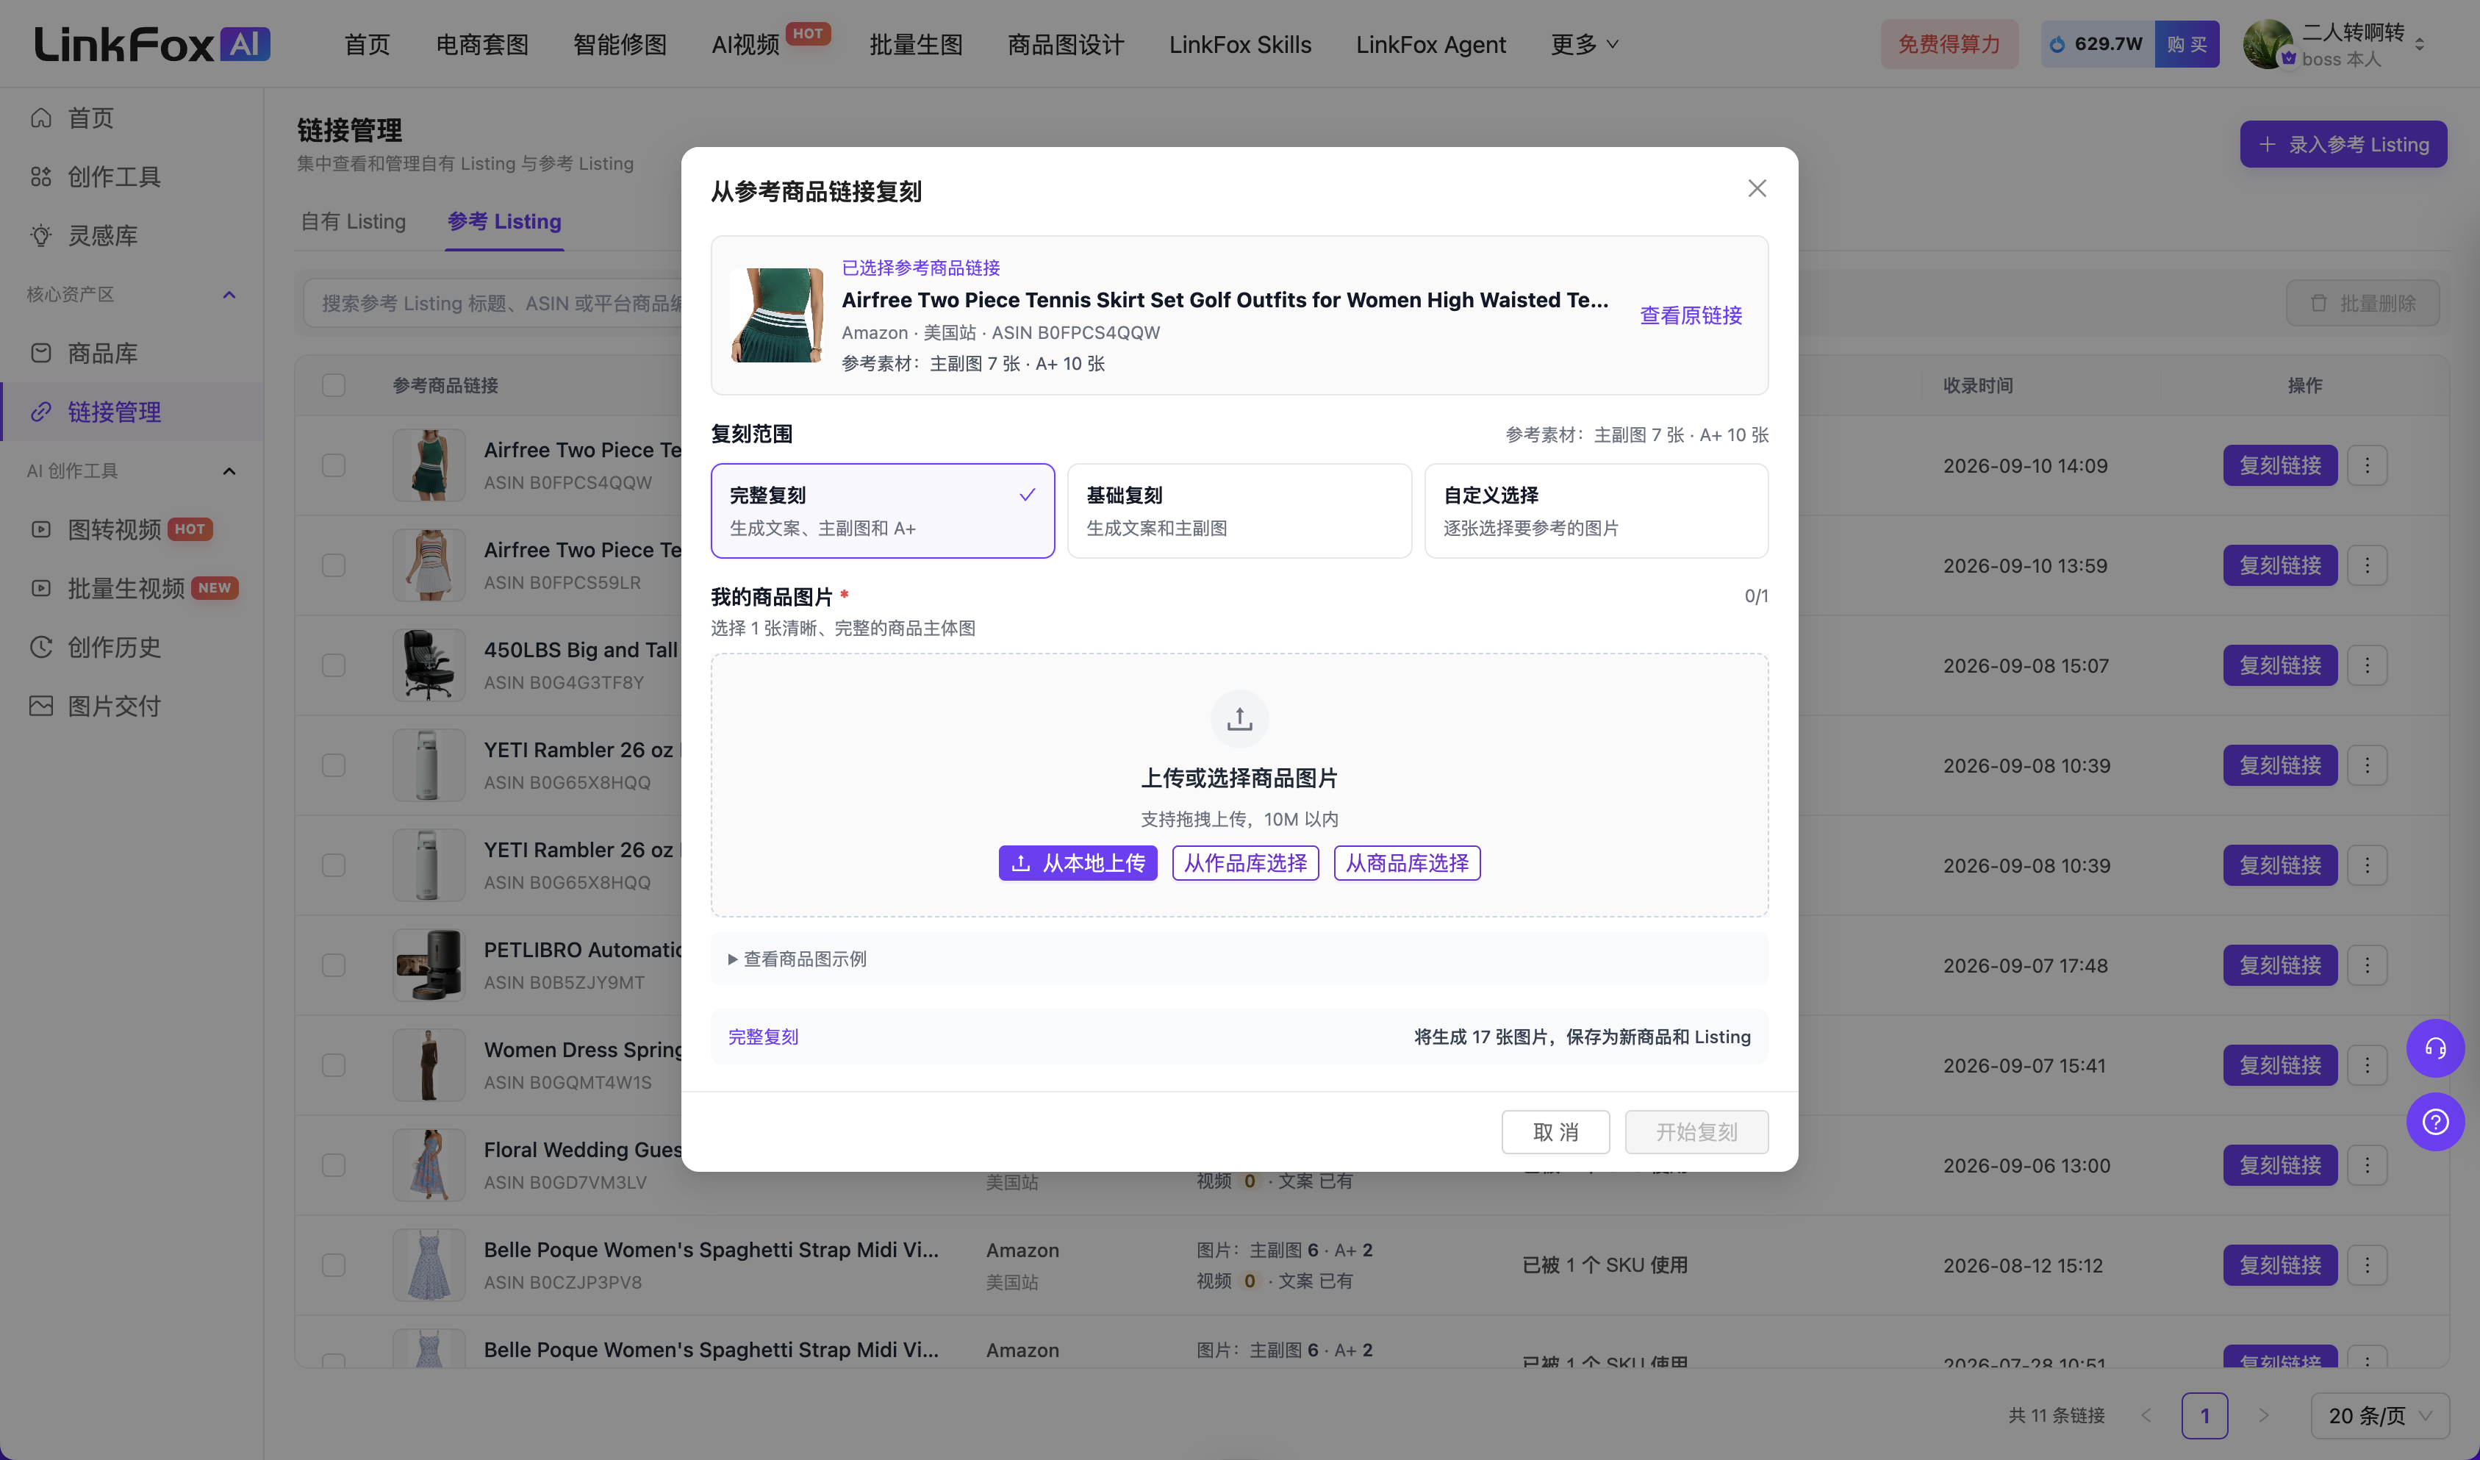Open more menu for 2026-09-08 15:07 row
This screenshot has width=2480, height=1460.
[x=2367, y=665]
